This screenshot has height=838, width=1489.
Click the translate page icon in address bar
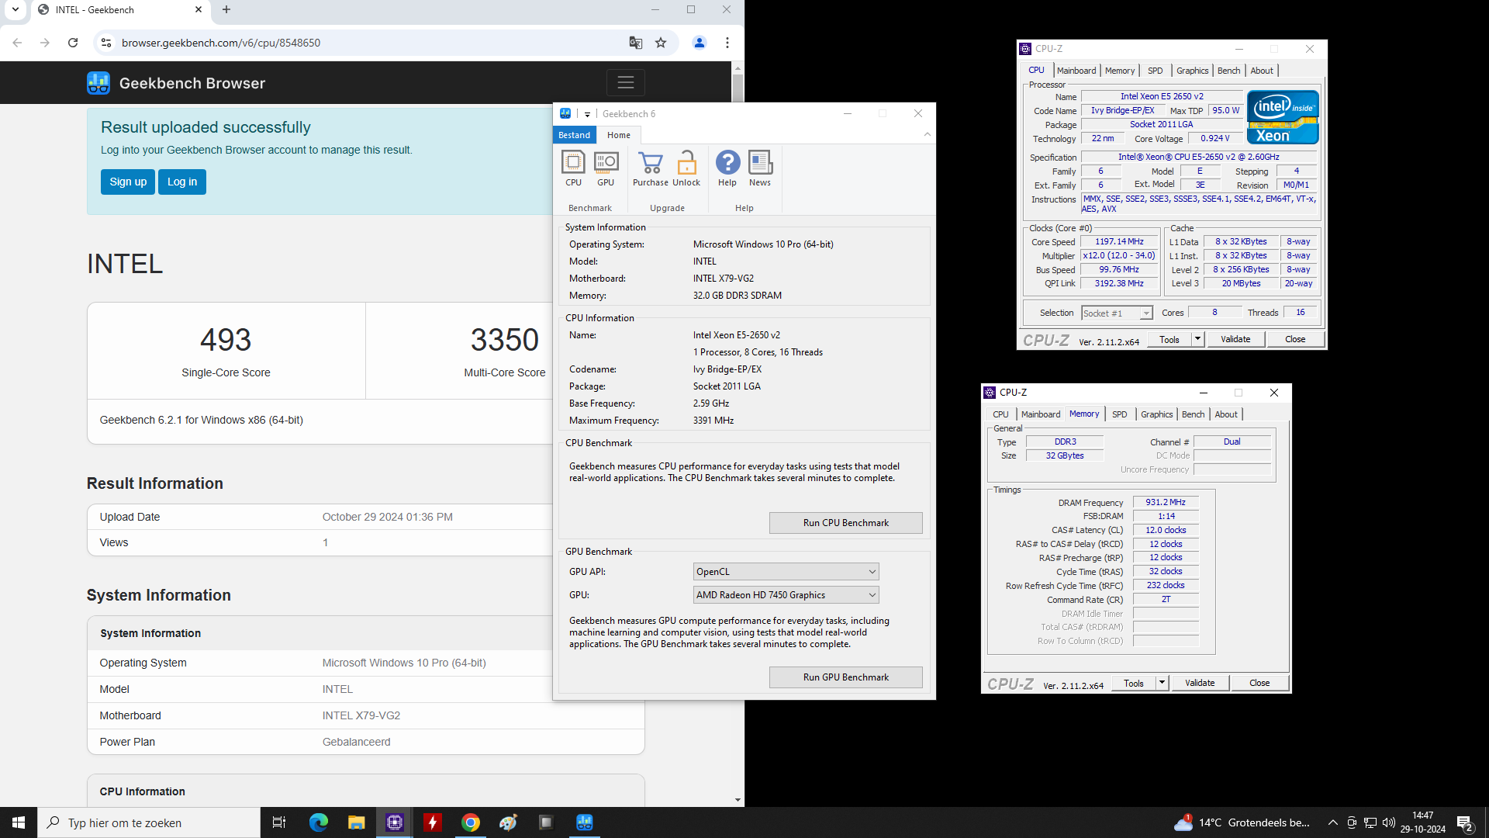(x=635, y=43)
